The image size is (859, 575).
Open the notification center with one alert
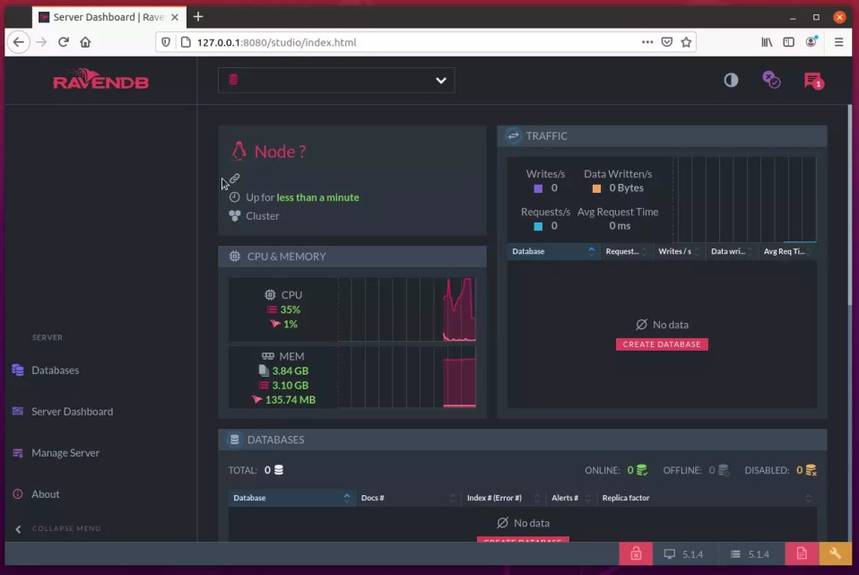[814, 80]
